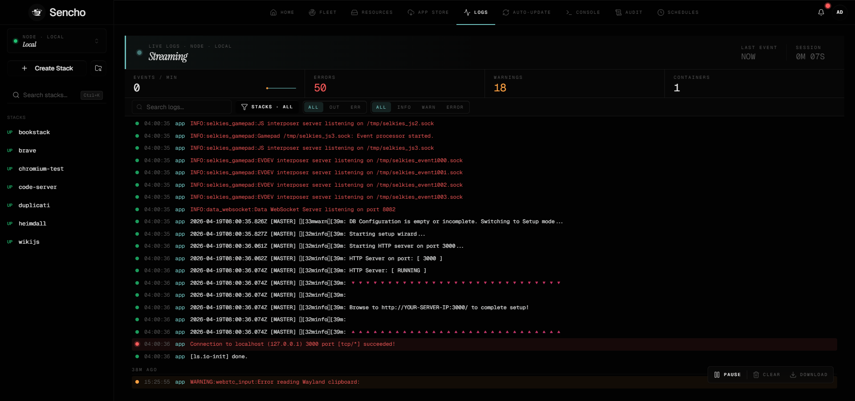The width and height of the screenshot is (855, 401).
Task: Click the Warnings count 18
Action: click(500, 88)
